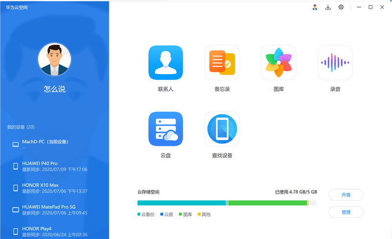Click the laptop icon beside MachD-PC

click(16, 145)
